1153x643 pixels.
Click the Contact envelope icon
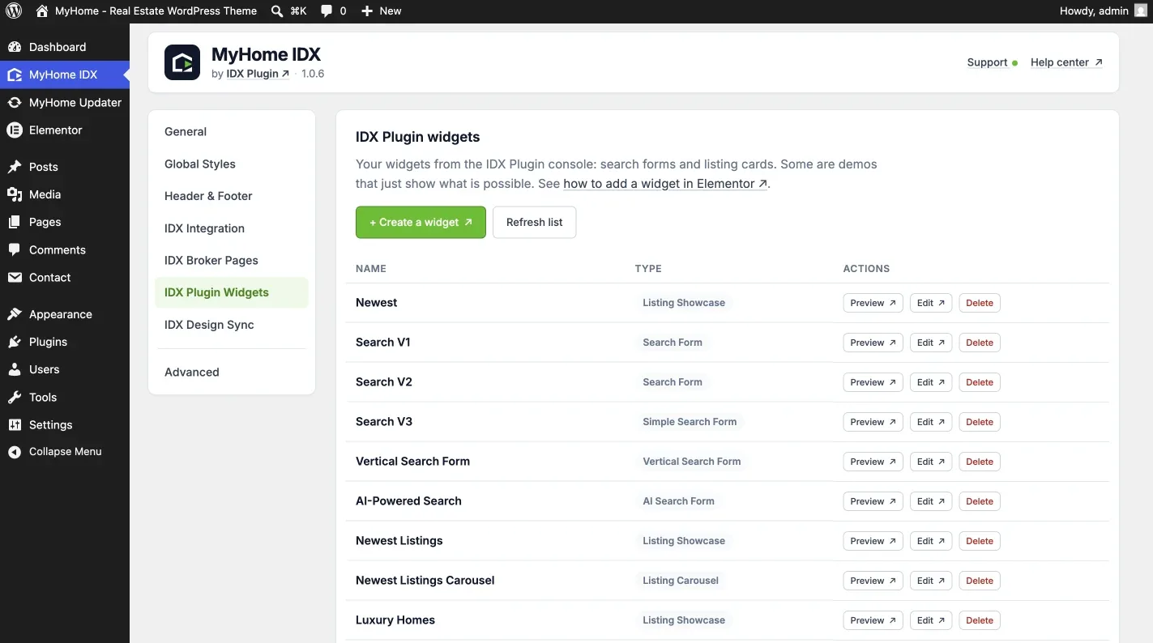tap(15, 278)
